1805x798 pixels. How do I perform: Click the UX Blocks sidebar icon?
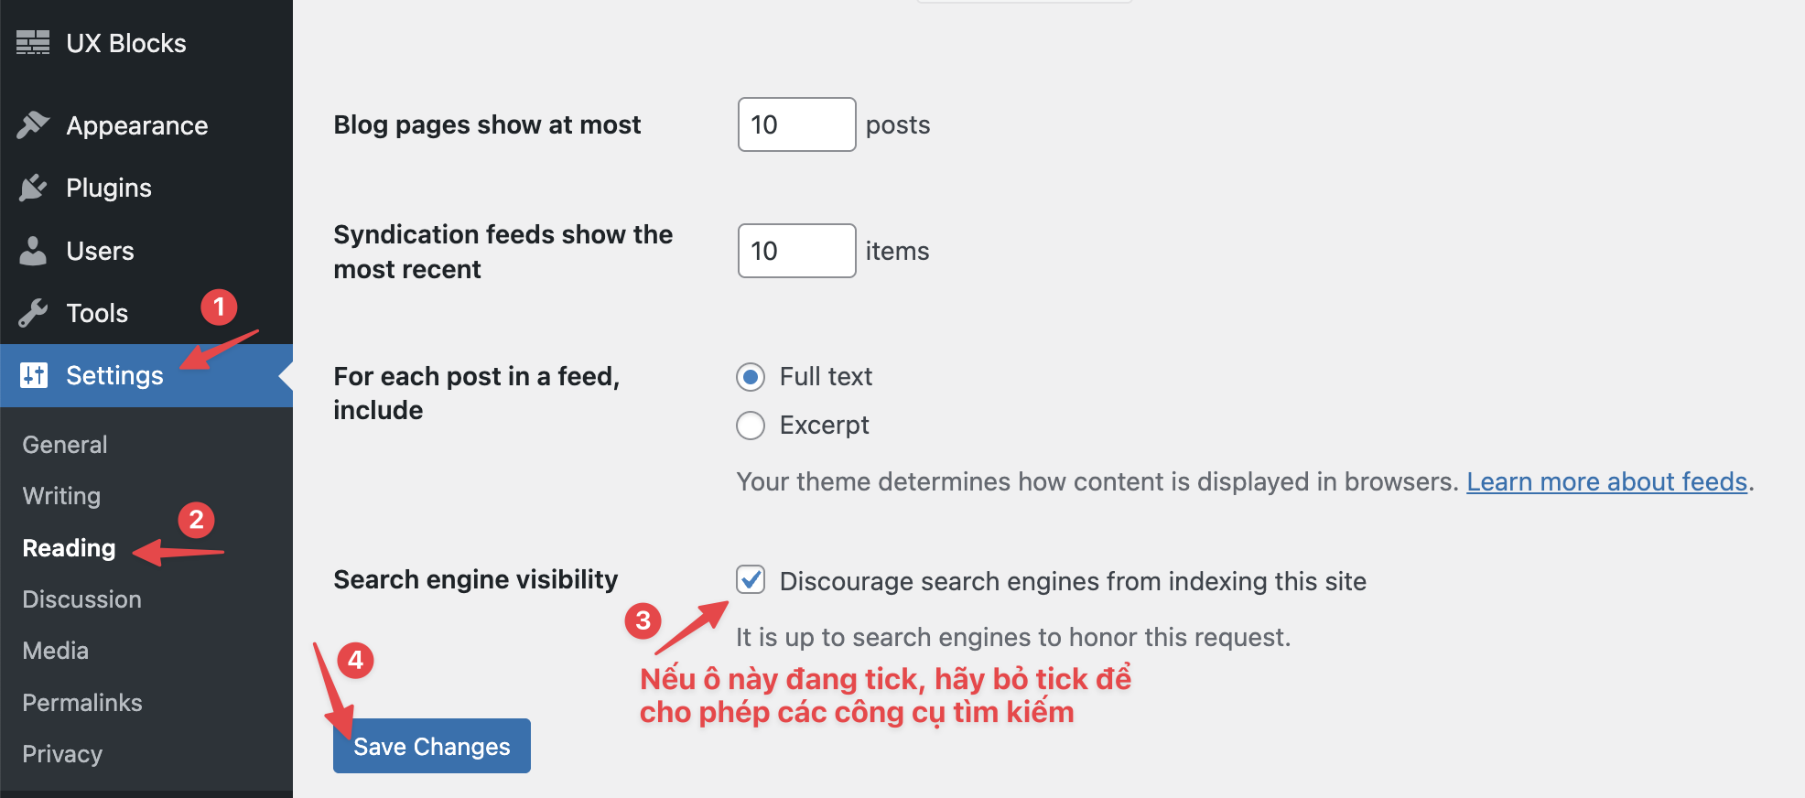(33, 42)
